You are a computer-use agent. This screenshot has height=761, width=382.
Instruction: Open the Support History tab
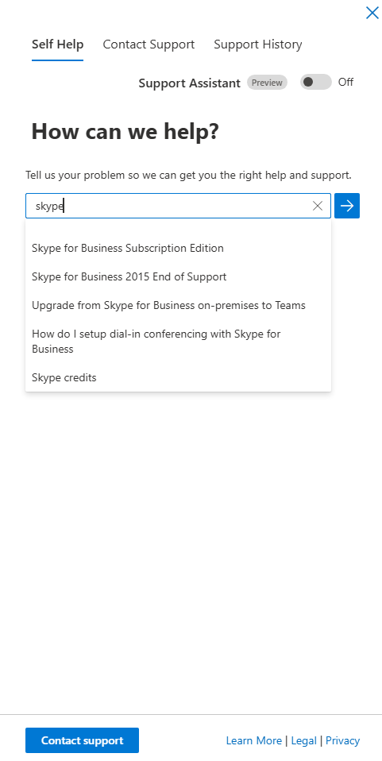(x=258, y=44)
